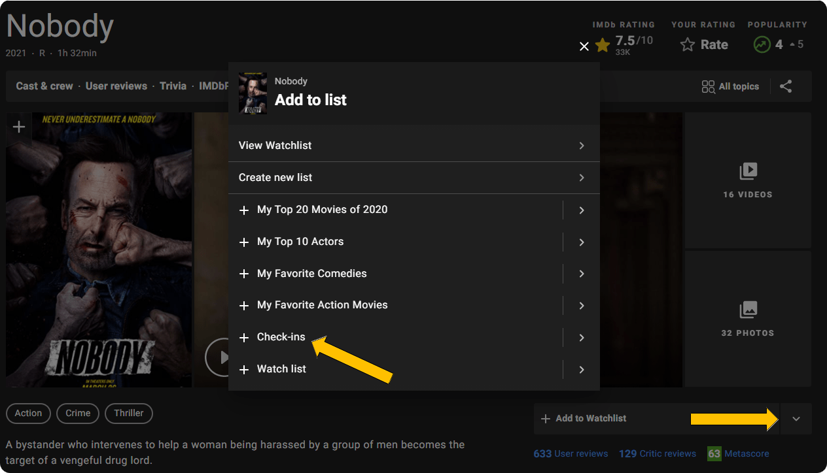Open the 16 Videos tile

[748, 180]
